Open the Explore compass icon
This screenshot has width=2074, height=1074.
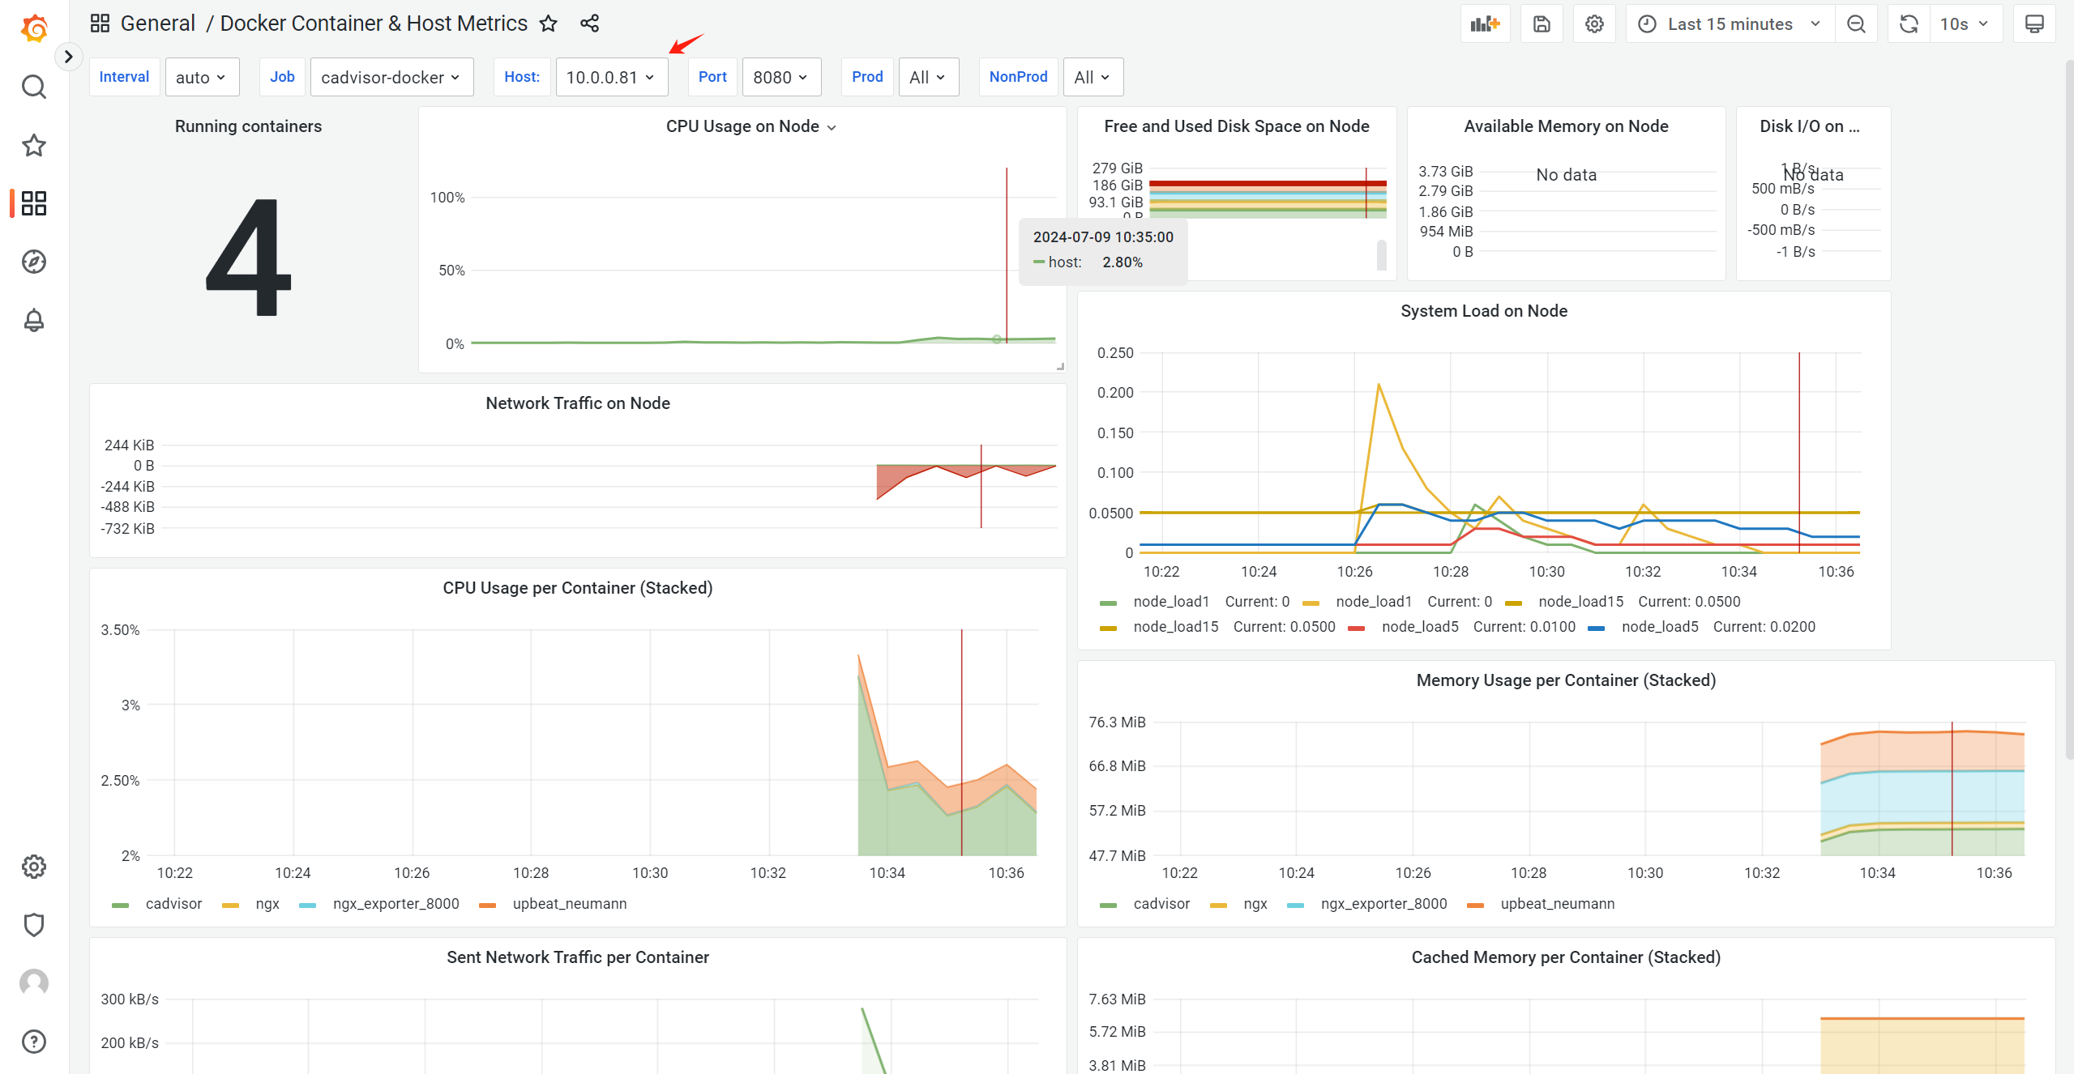tap(34, 262)
